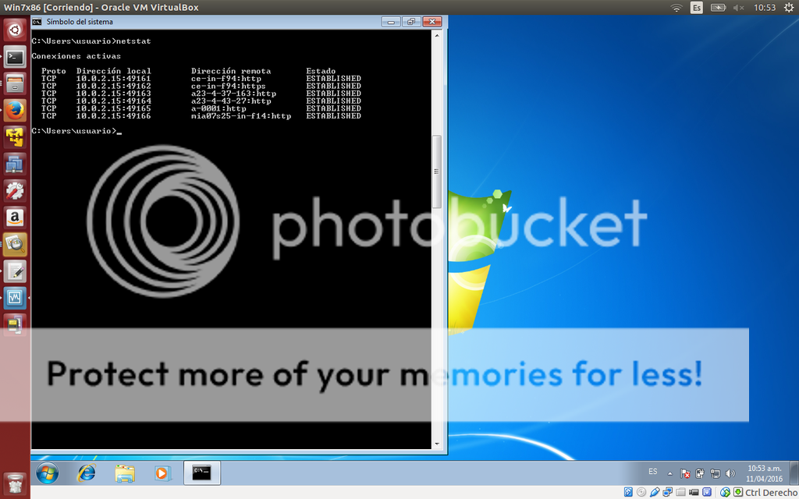Click VirtualBox optical disc status icon

pyautogui.click(x=641, y=493)
